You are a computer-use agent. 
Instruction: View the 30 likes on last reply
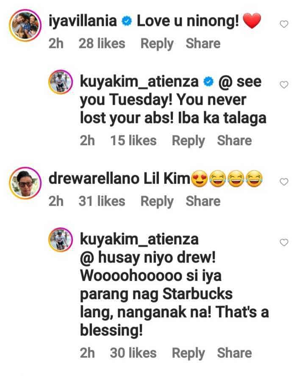tap(133, 353)
